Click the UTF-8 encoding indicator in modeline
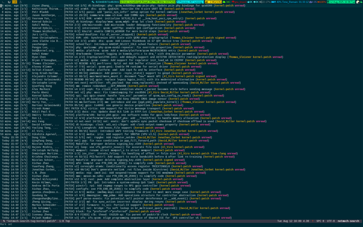363x227 pixels. (x=331, y=221)
